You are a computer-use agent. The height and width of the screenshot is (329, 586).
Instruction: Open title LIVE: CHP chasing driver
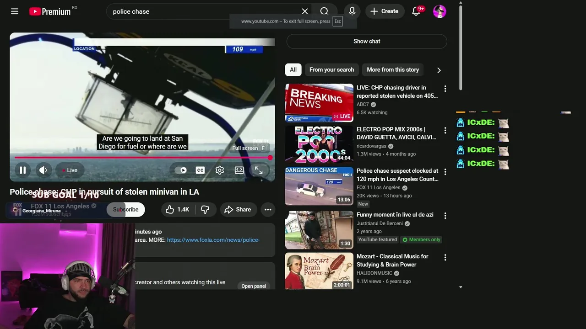pos(397,92)
